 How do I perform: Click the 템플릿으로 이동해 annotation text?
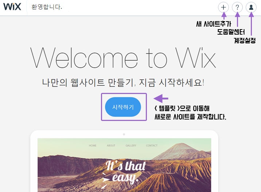pyautogui.click(x=182, y=109)
